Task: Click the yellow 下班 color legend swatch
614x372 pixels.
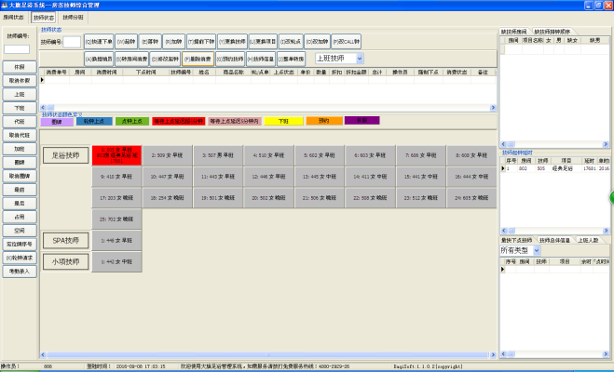Action: pyautogui.click(x=280, y=121)
